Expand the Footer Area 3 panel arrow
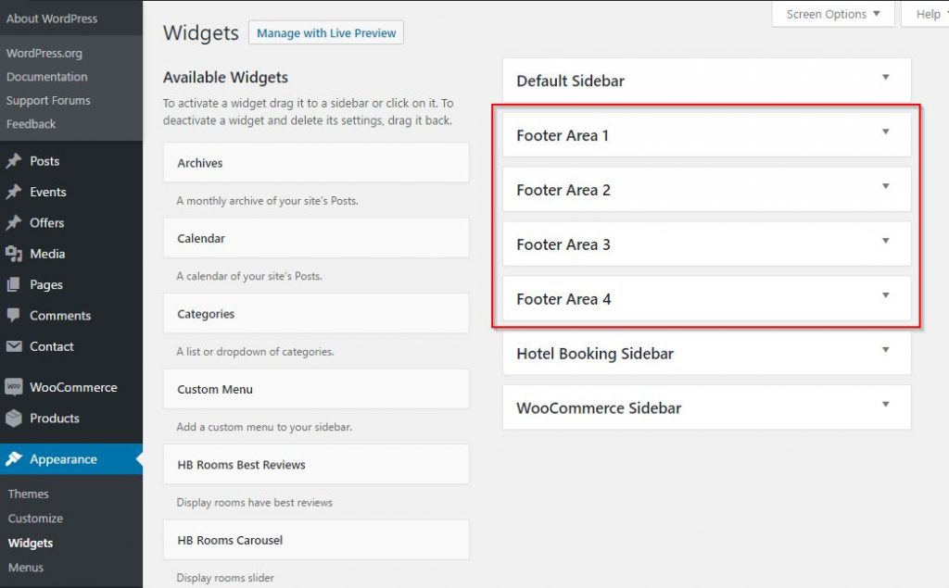This screenshot has width=949, height=588. pos(885,242)
